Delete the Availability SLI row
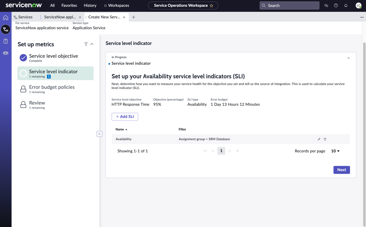 (325, 139)
